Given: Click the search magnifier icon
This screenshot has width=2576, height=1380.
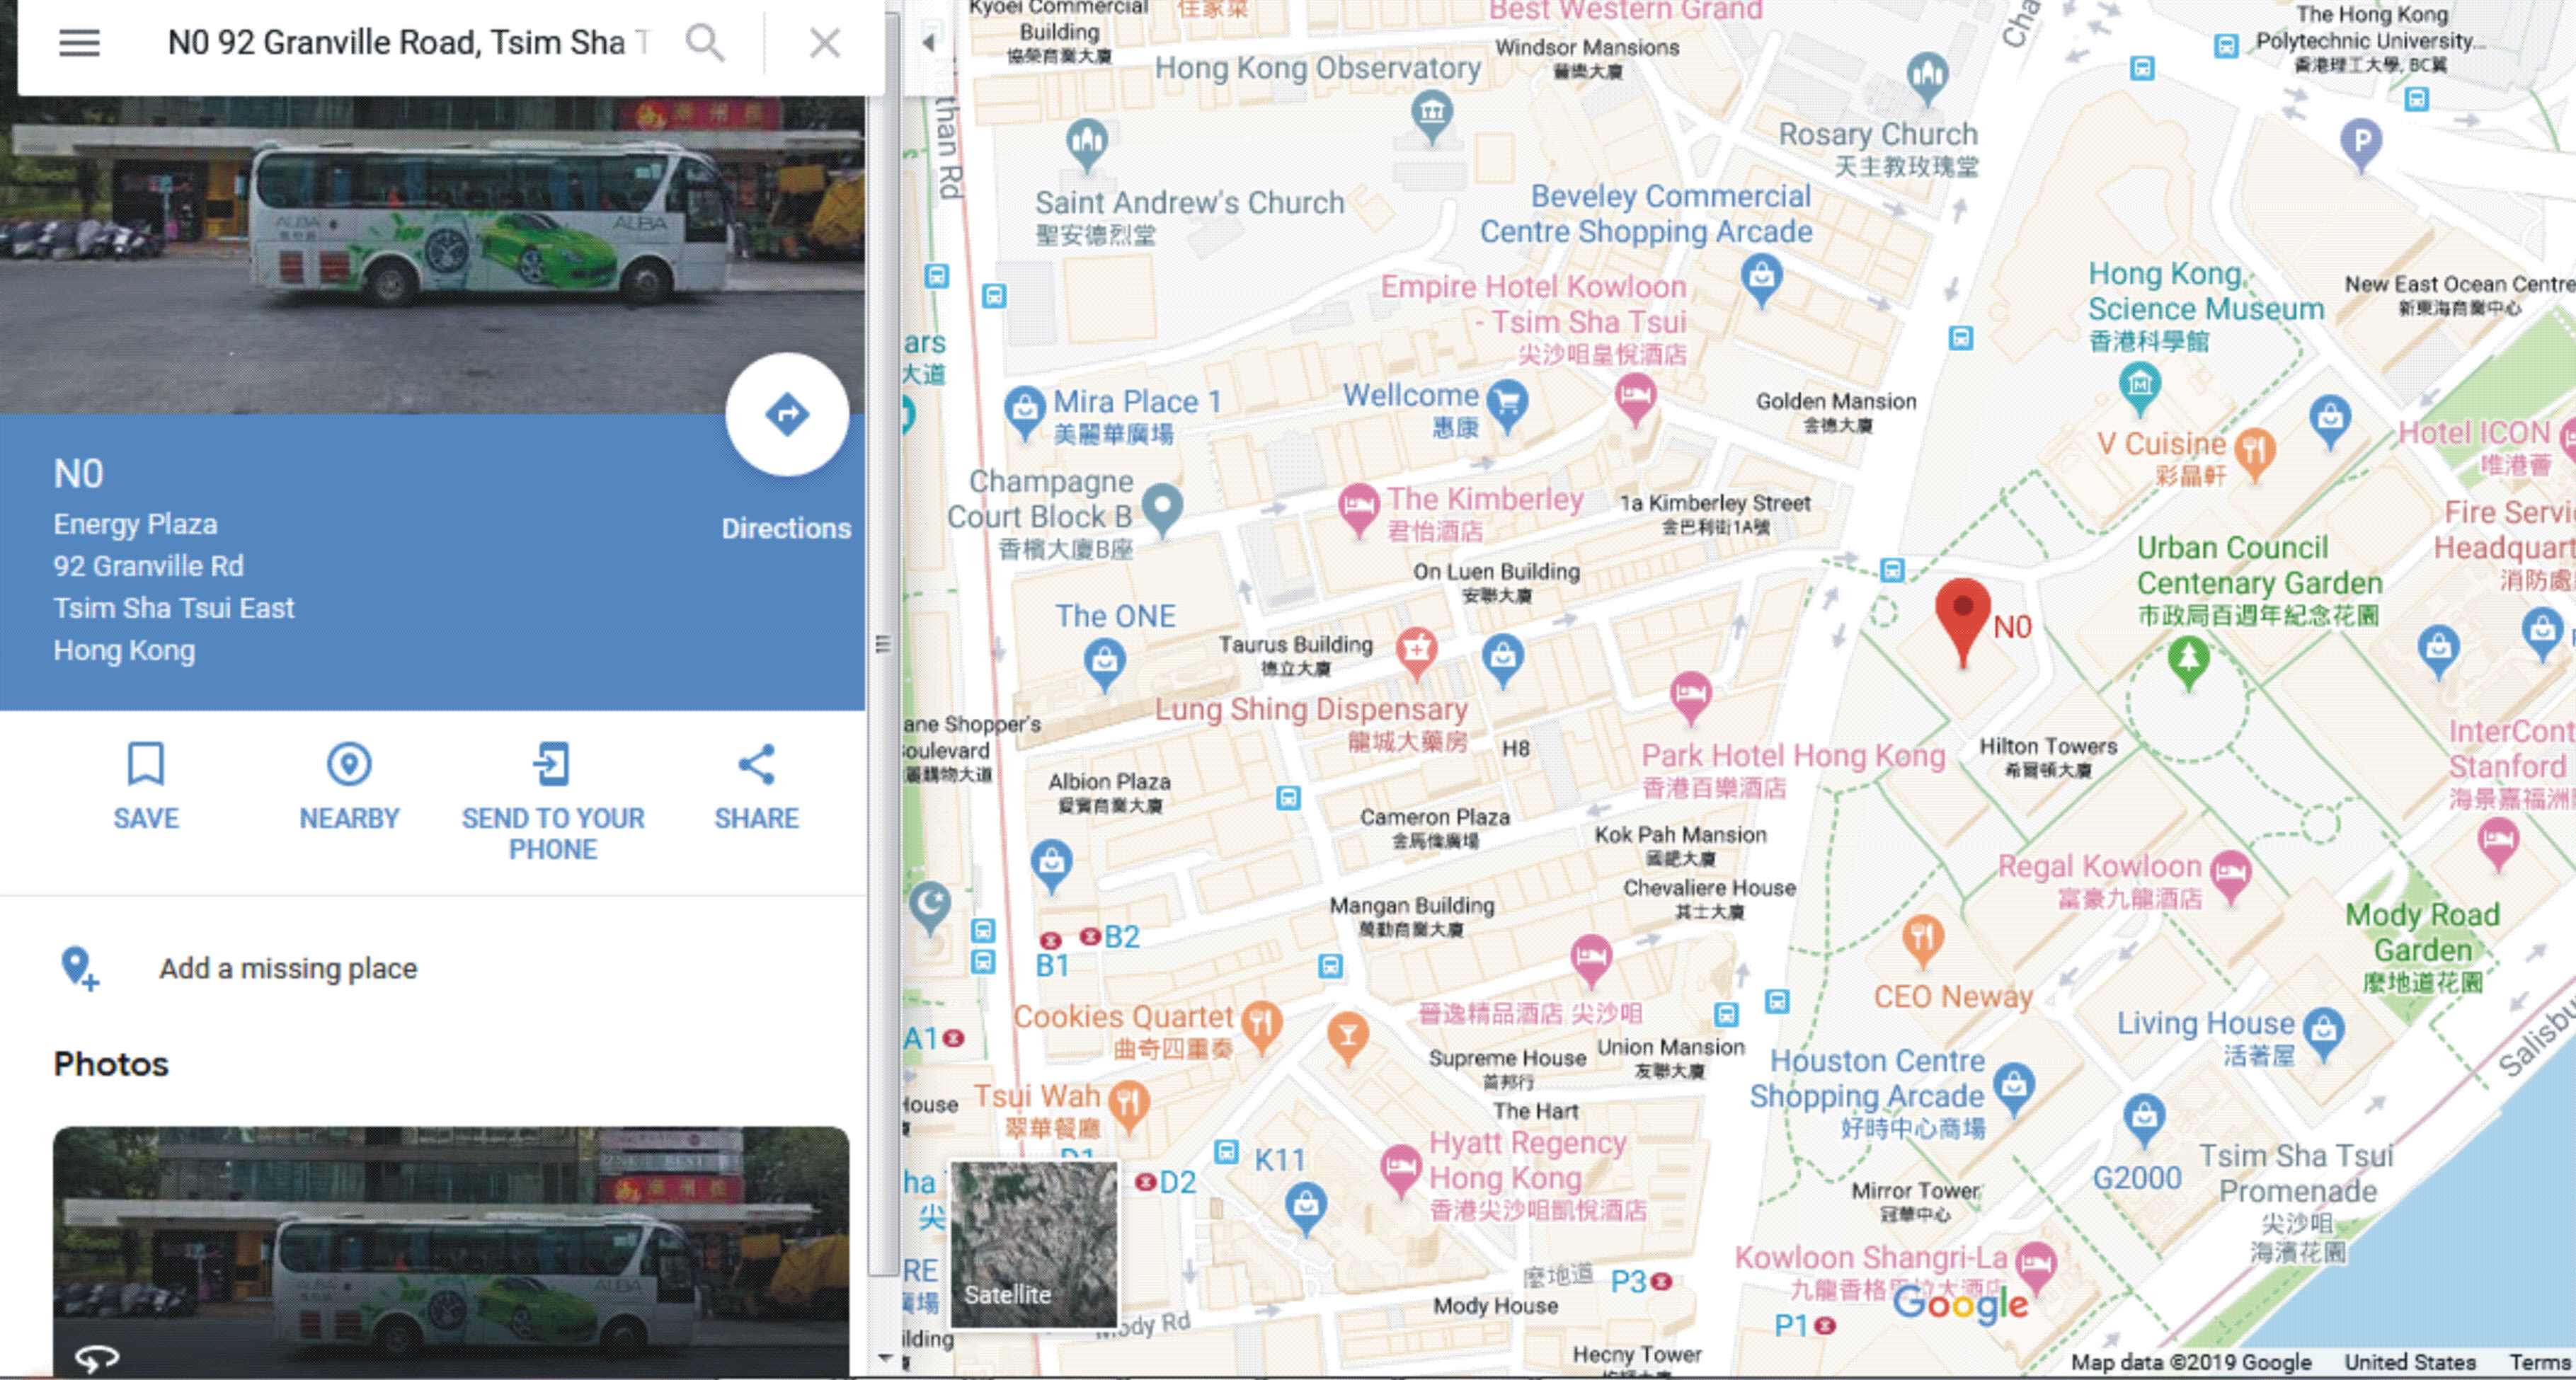Looking at the screenshot, I should (x=705, y=43).
